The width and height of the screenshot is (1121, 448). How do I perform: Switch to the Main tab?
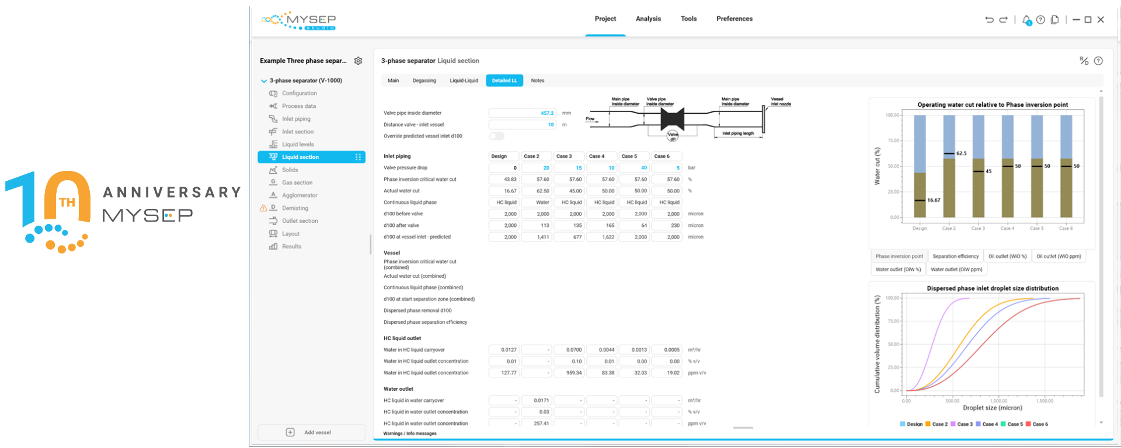394,80
